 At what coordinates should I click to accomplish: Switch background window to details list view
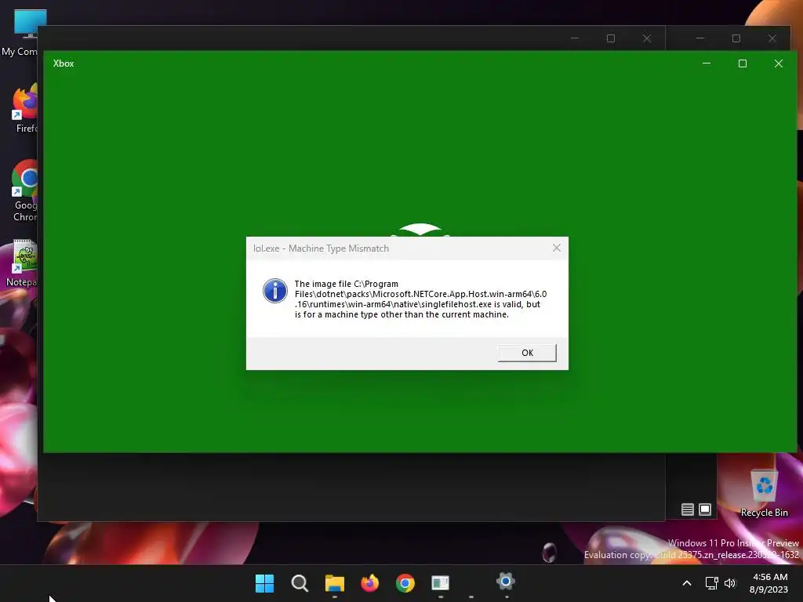[x=687, y=510]
